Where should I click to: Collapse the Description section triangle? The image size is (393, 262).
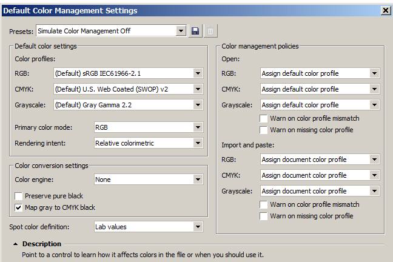(15, 244)
